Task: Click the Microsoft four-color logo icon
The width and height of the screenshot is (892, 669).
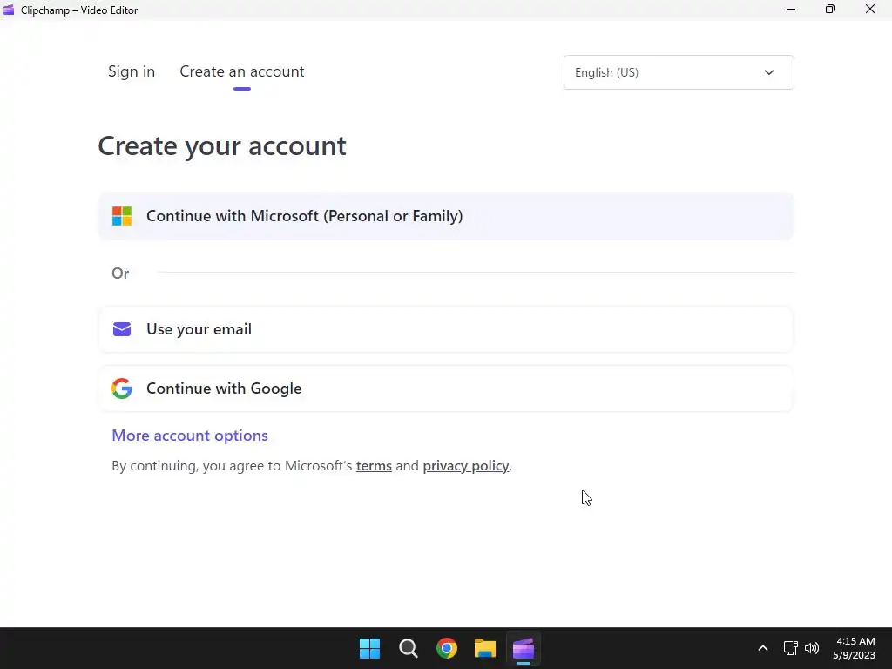Action: (x=122, y=216)
